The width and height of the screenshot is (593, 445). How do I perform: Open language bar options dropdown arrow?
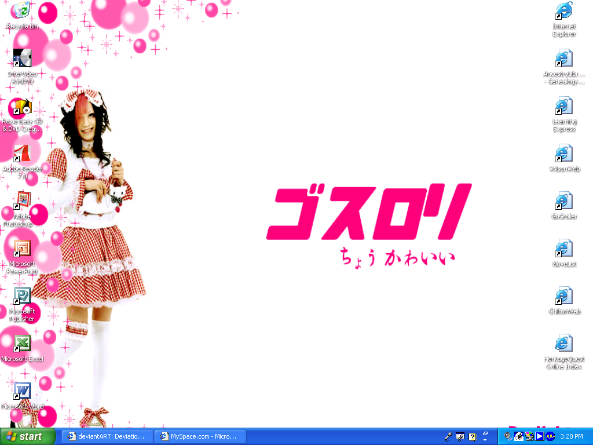pyautogui.click(x=485, y=440)
